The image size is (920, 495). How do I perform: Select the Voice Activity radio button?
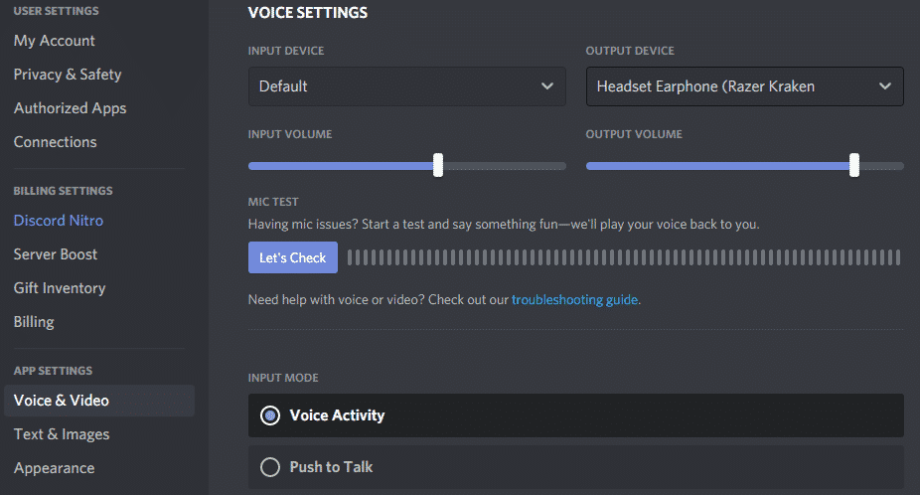coord(270,415)
